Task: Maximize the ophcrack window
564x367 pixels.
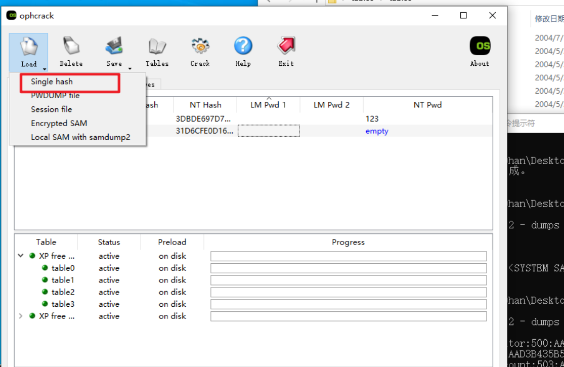Action: (x=463, y=16)
